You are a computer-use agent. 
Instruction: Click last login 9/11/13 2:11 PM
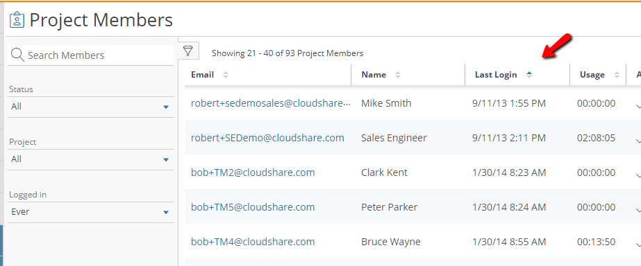(509, 138)
